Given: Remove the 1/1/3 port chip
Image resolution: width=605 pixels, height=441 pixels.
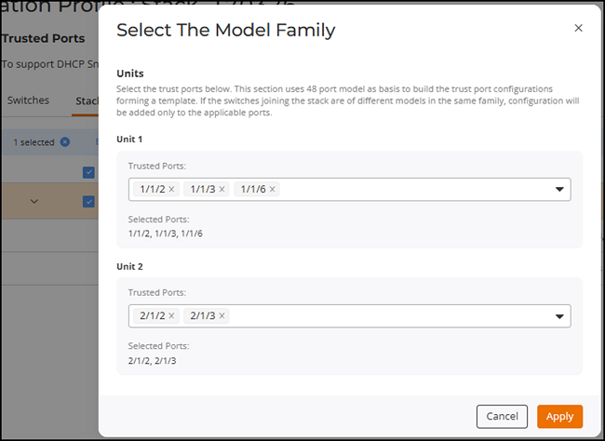Looking at the screenshot, I should 222,190.
